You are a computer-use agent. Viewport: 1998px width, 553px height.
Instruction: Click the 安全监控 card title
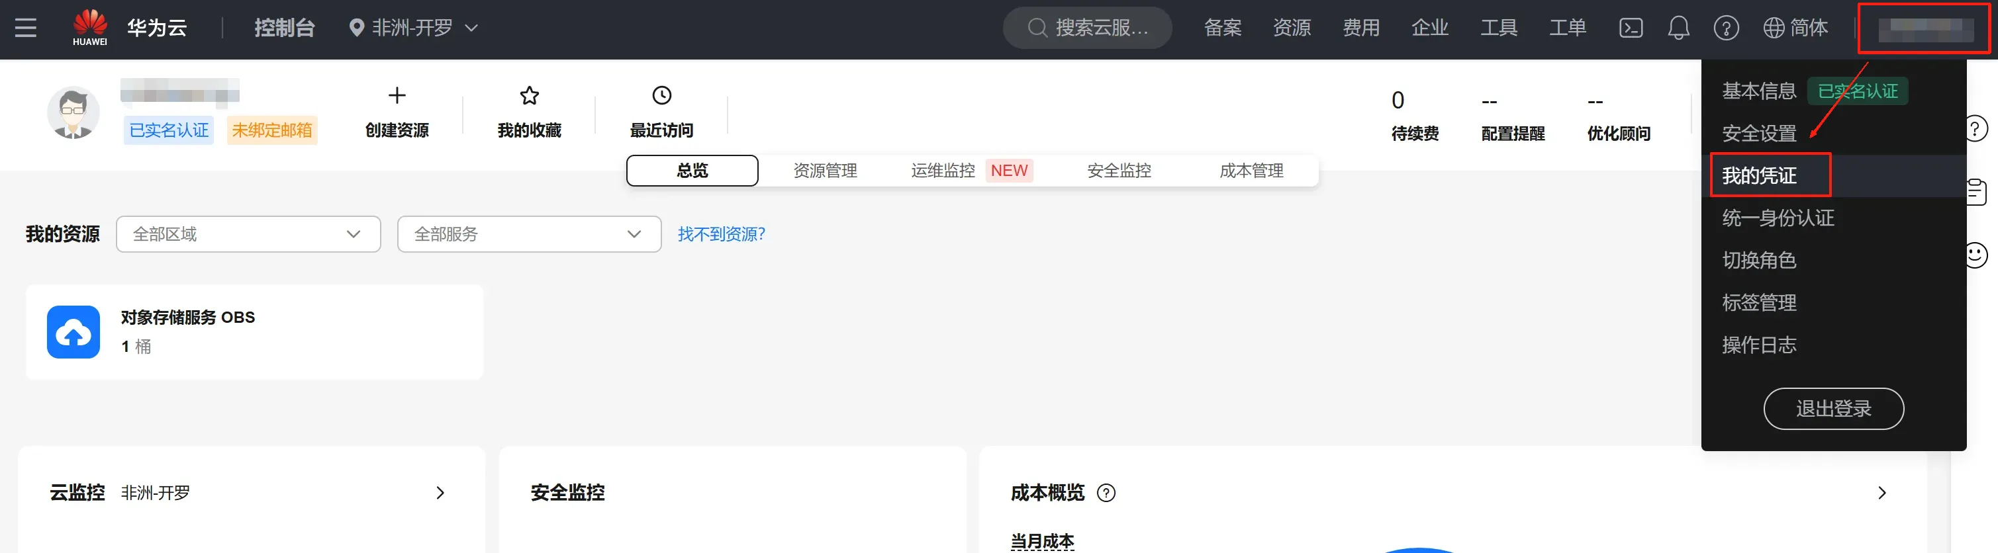click(x=568, y=493)
